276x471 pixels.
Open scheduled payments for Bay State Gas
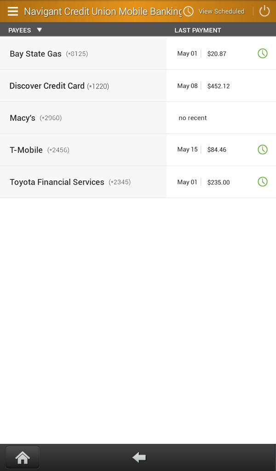pyautogui.click(x=262, y=53)
